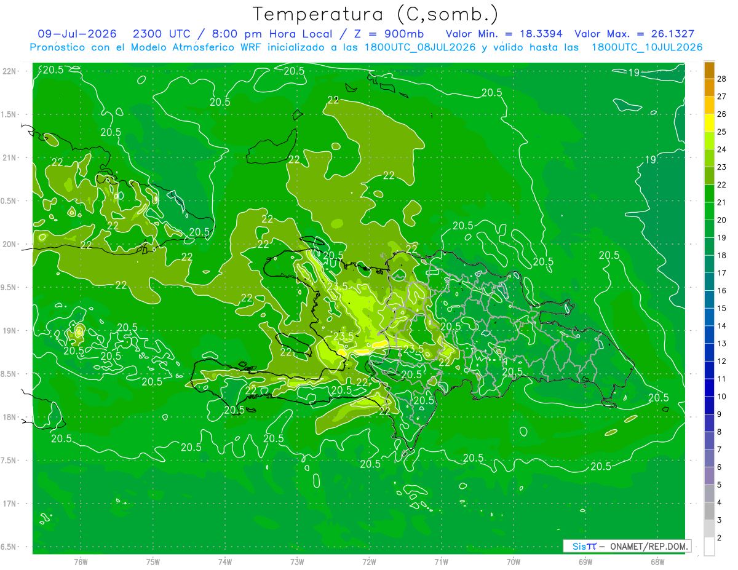The width and height of the screenshot is (738, 570).
Task: Select the "Valor Min. = 18.3394" value
Action: point(504,34)
